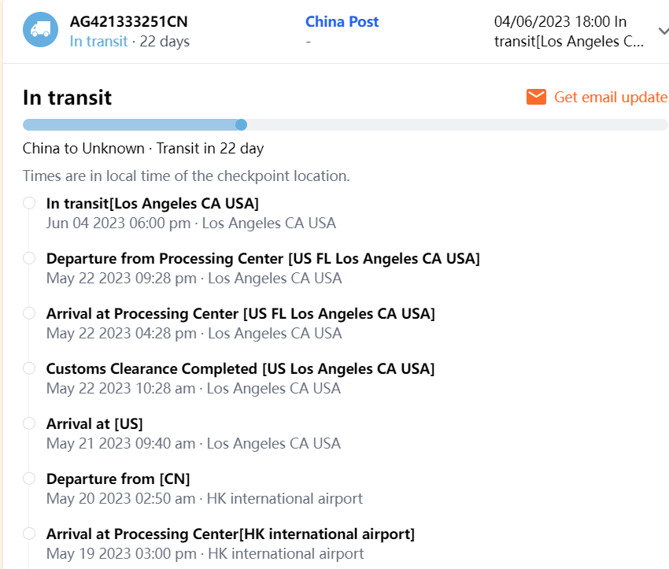Click the Departure from [CN] event title
The width and height of the screenshot is (669, 569).
click(118, 478)
